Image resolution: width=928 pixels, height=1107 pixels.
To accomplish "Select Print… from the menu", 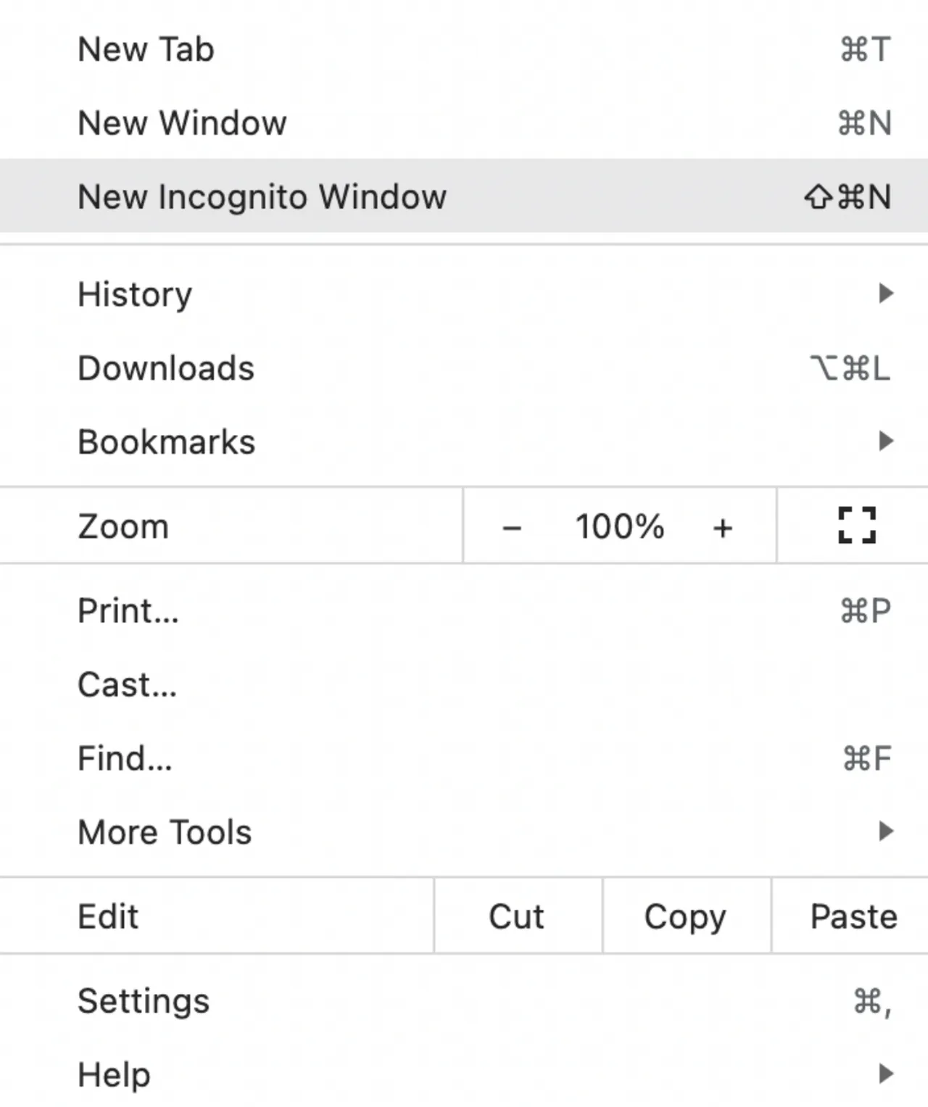I will click(x=464, y=610).
